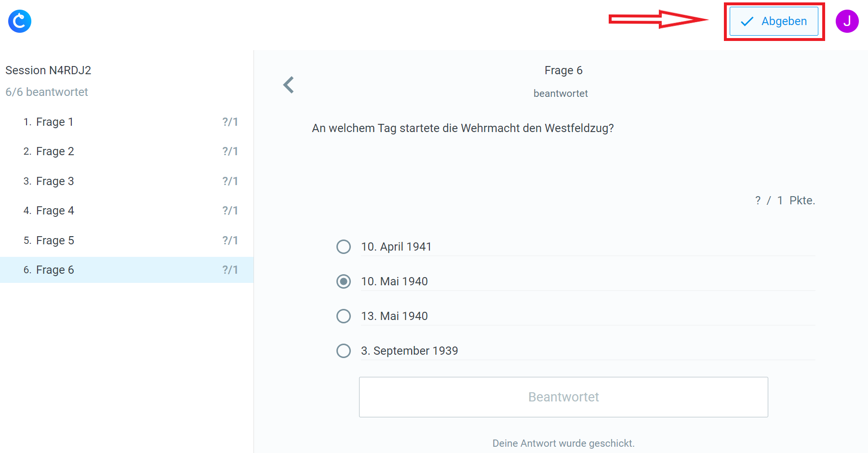Jump to Frage 4 in question list
This screenshot has height=453, width=868.
[55, 211]
